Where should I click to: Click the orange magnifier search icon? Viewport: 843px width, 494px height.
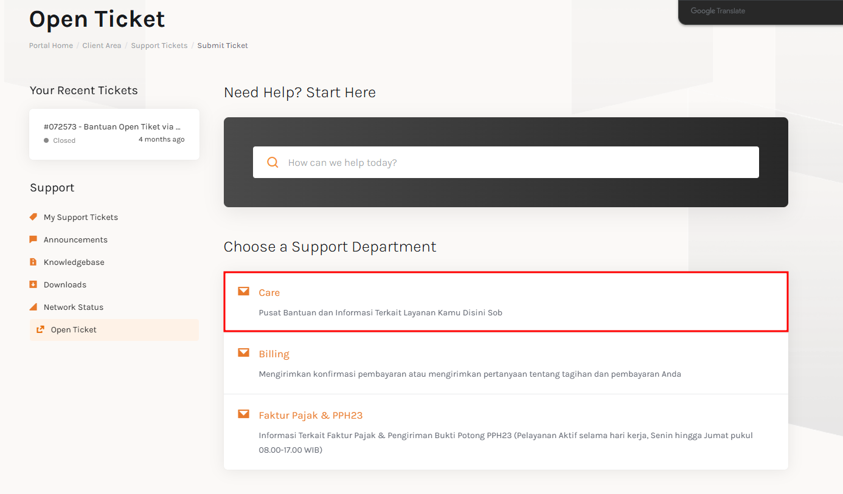[x=273, y=162]
